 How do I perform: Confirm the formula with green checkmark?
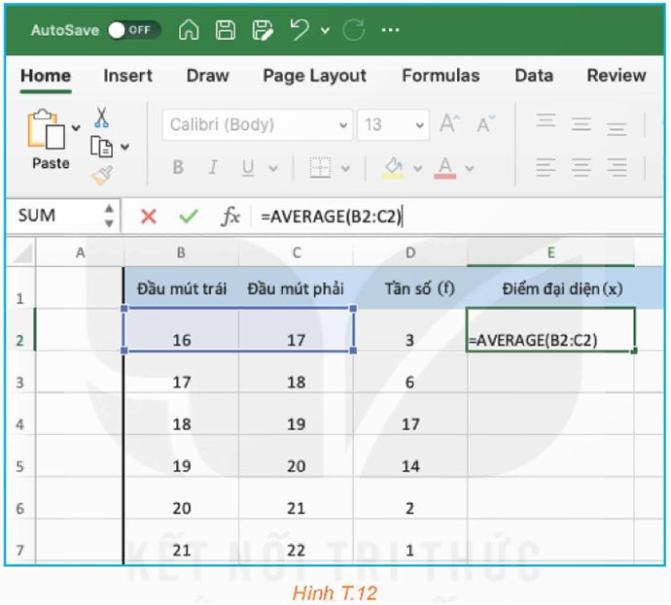189,217
